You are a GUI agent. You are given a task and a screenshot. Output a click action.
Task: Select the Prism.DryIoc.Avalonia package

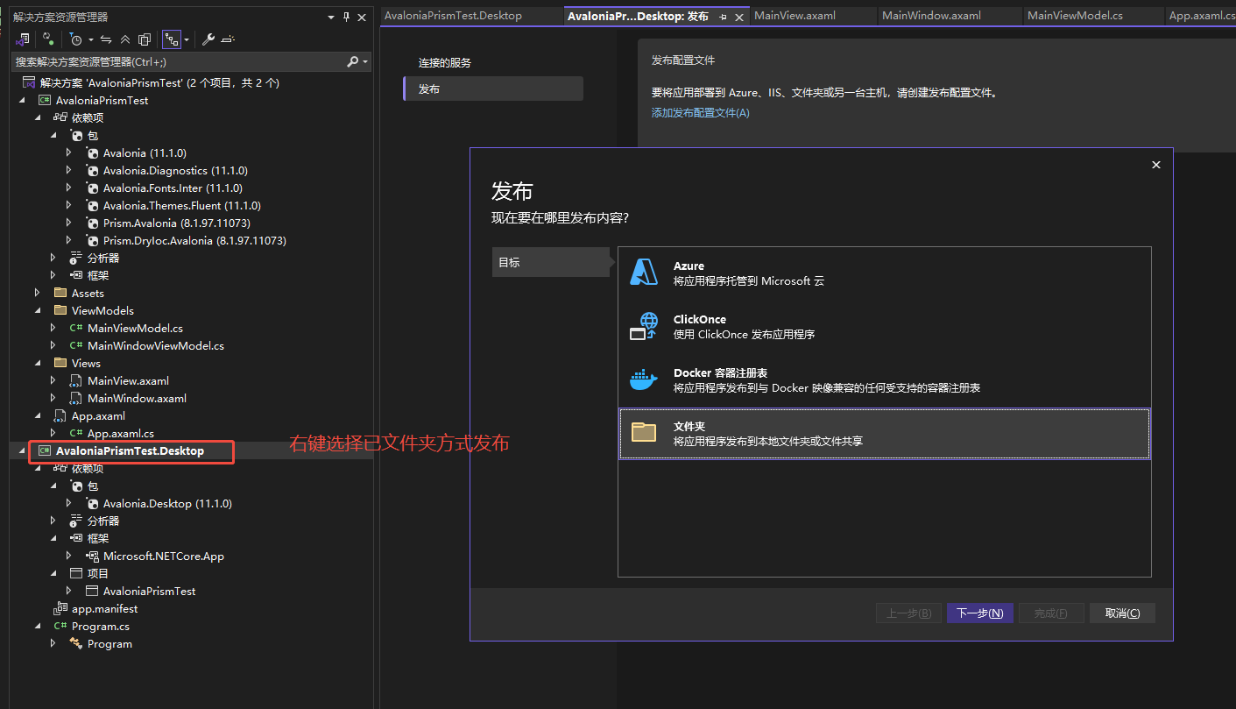(x=194, y=240)
